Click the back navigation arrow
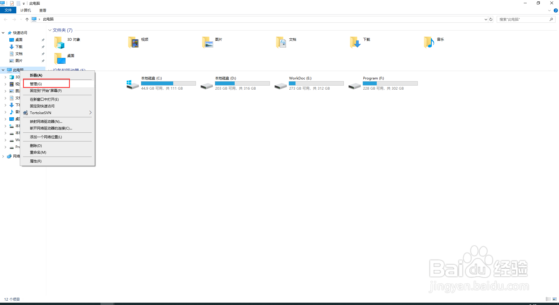 pos(6,19)
